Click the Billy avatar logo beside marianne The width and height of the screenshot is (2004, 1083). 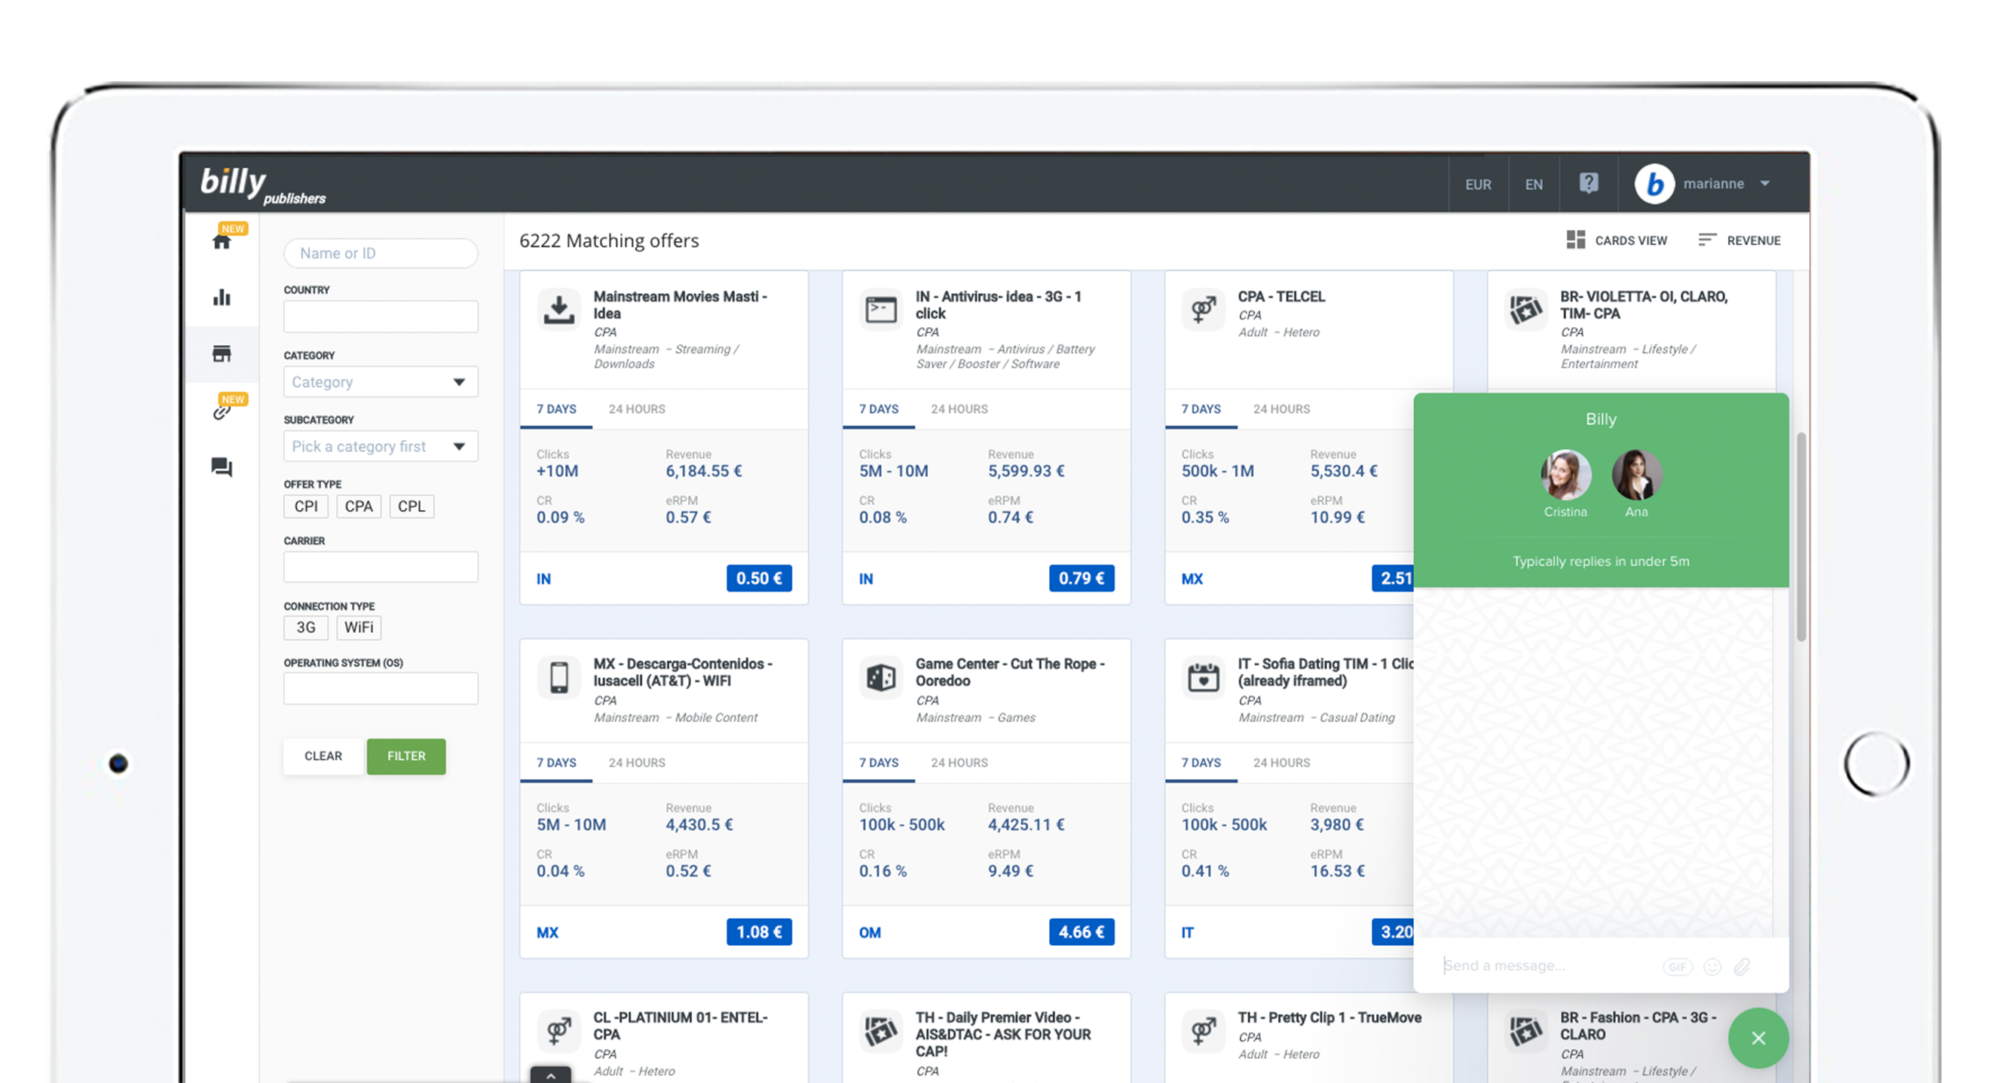(x=1654, y=185)
